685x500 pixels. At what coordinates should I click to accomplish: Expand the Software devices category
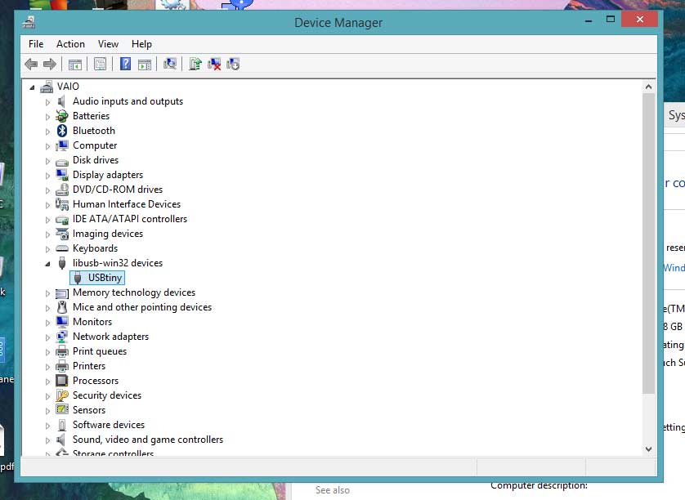pyautogui.click(x=47, y=426)
